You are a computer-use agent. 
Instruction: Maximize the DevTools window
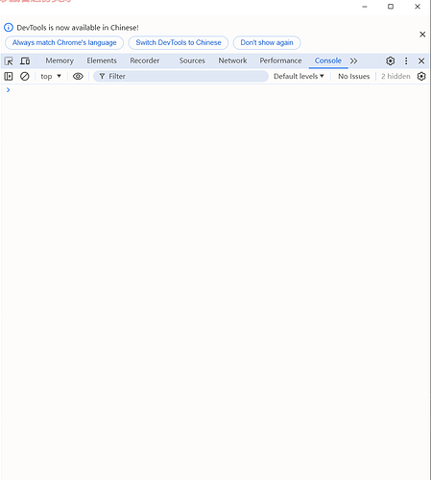(x=391, y=7)
